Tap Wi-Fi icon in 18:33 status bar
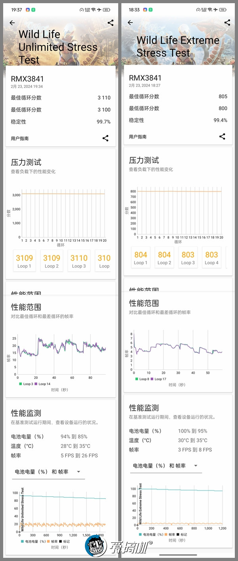238x561 pixels. tap(210, 10)
